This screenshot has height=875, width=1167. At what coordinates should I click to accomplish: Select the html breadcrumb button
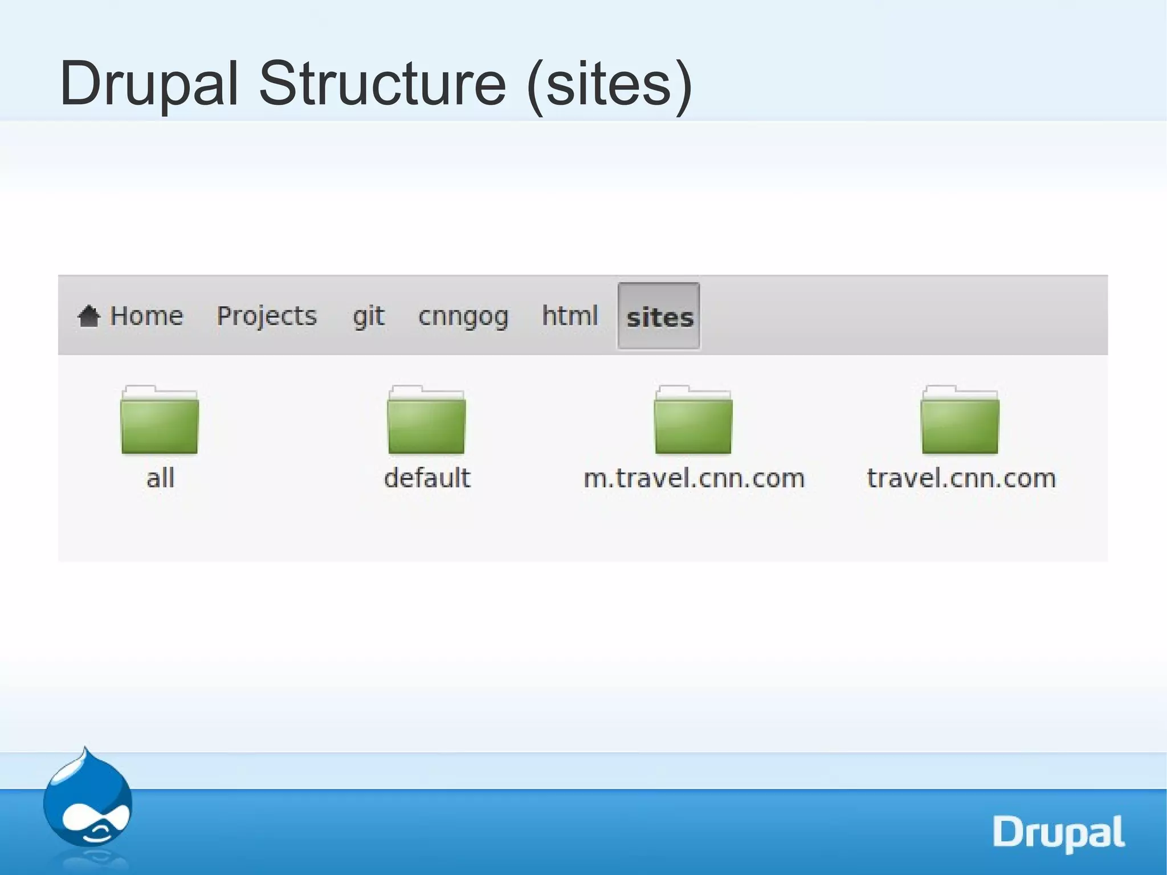tap(570, 315)
